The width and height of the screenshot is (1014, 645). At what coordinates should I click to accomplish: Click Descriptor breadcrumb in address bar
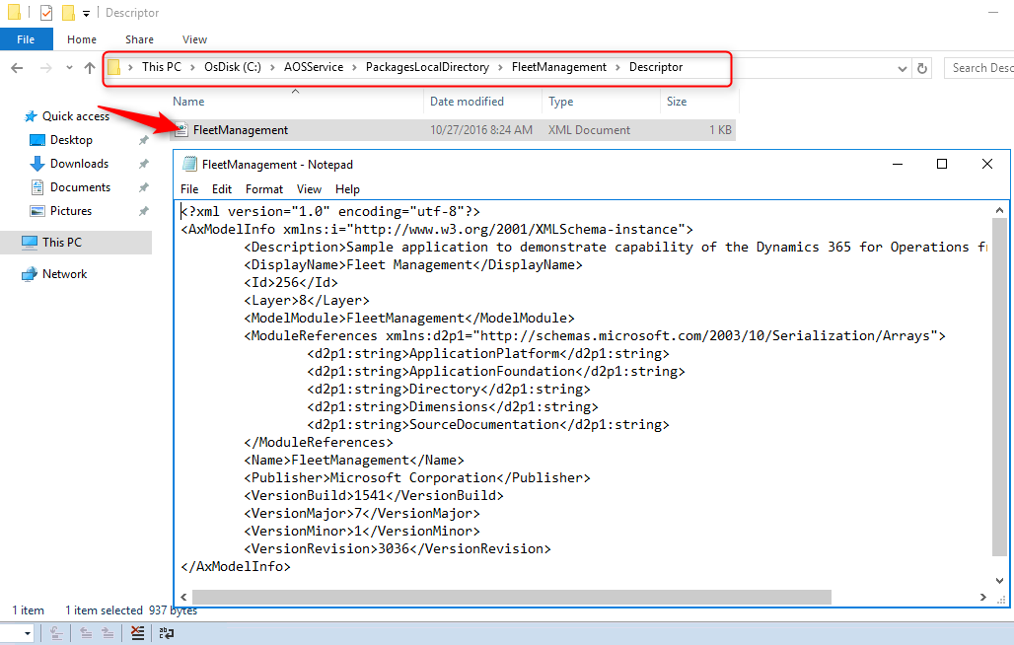click(x=656, y=67)
